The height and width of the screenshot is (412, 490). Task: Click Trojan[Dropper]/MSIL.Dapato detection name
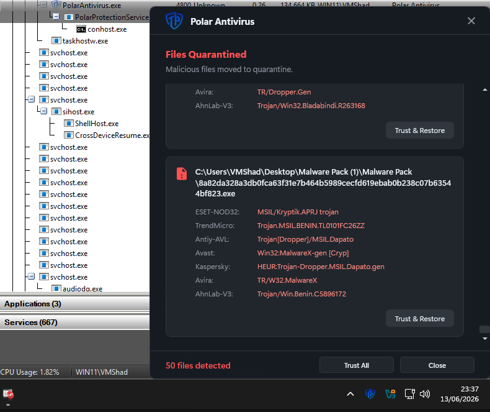point(305,239)
